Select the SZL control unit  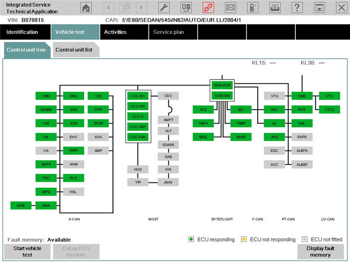241,110
